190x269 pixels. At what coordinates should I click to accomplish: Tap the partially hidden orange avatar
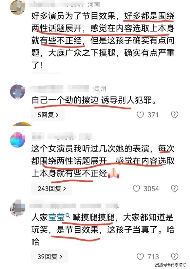point(22,124)
